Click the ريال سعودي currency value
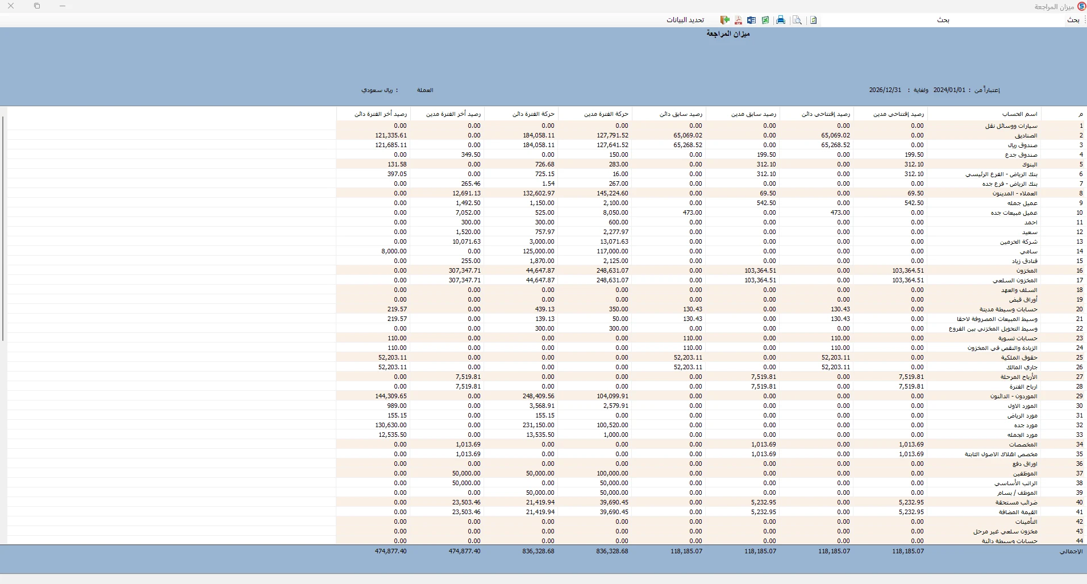 click(x=377, y=90)
